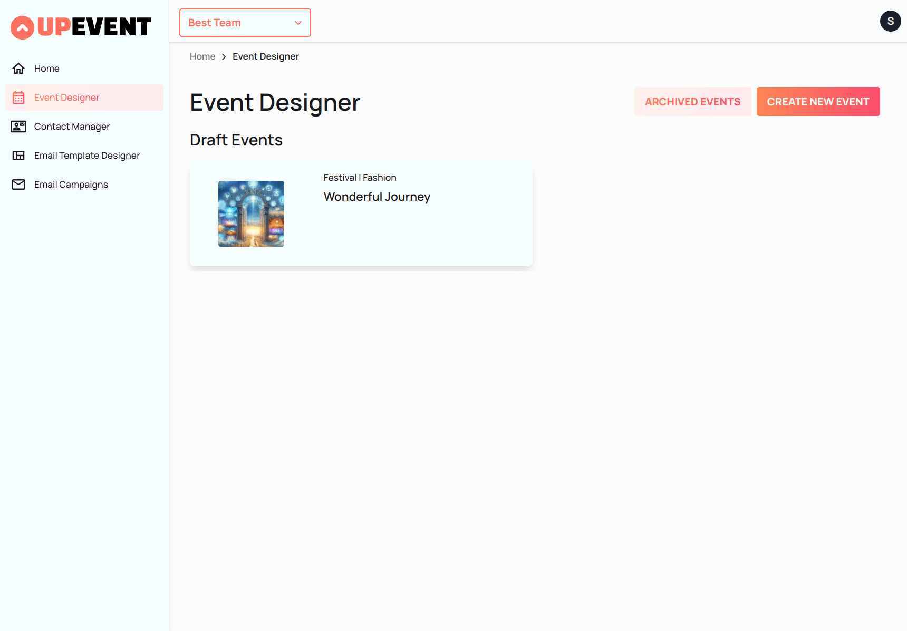
Task: Open the user account avatar labeled S
Action: coord(891,21)
